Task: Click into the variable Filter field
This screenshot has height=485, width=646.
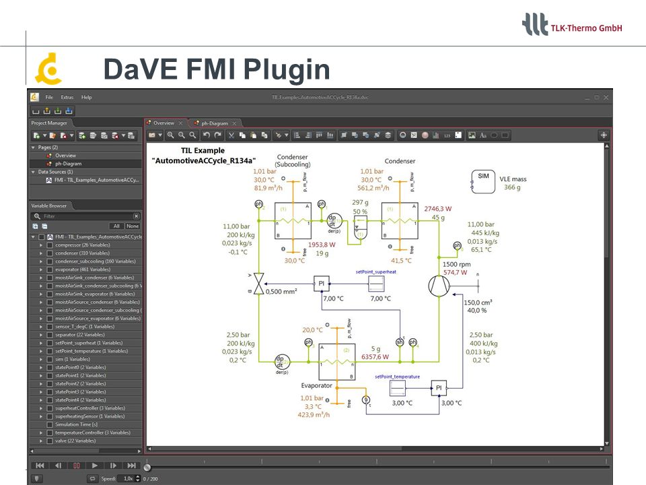Action: click(87, 216)
